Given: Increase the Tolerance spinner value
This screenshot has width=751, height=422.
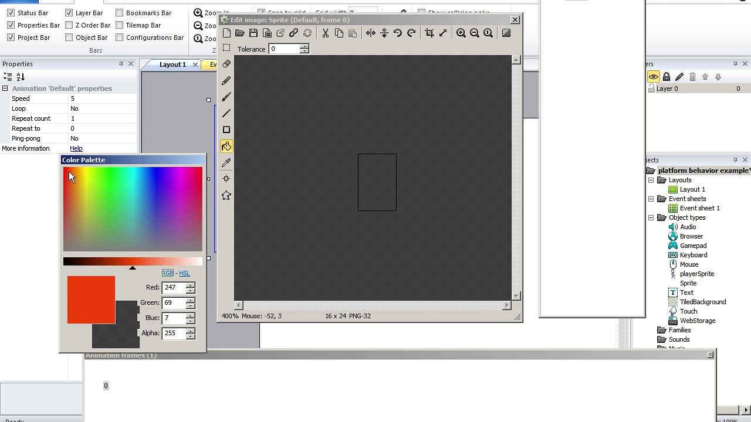Looking at the screenshot, I should click(x=305, y=46).
